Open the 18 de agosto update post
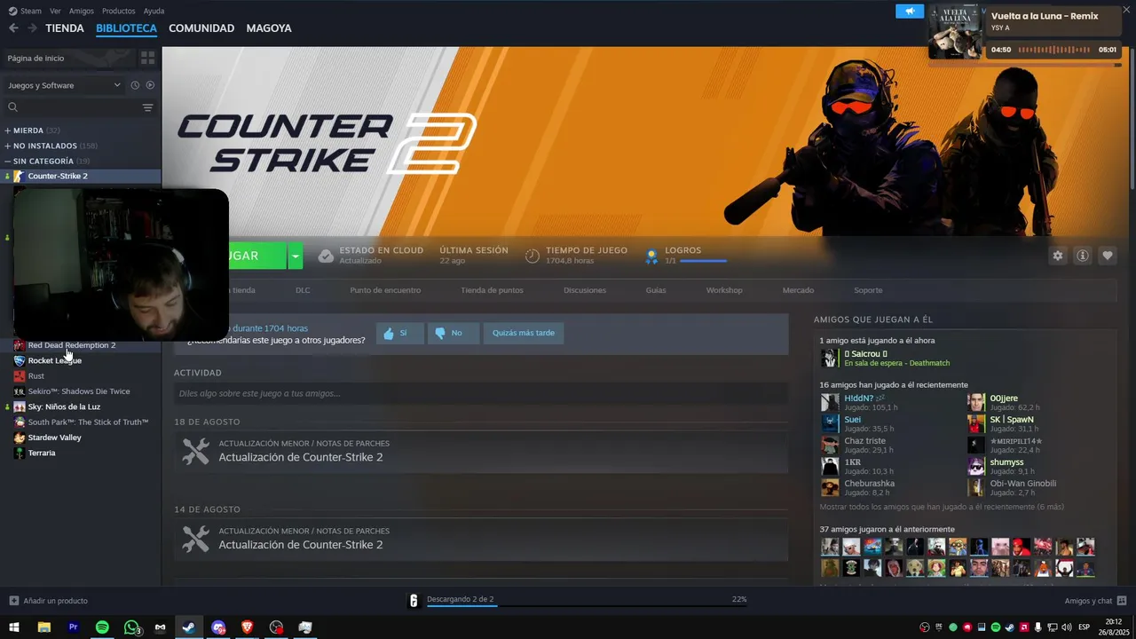The image size is (1136, 639). 481,451
